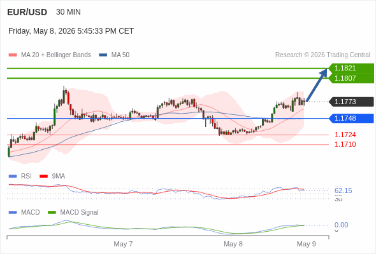Viewport: 376px width, 254px height.
Task: Click the MA 50 blue legend swatch
Action: tap(103, 55)
